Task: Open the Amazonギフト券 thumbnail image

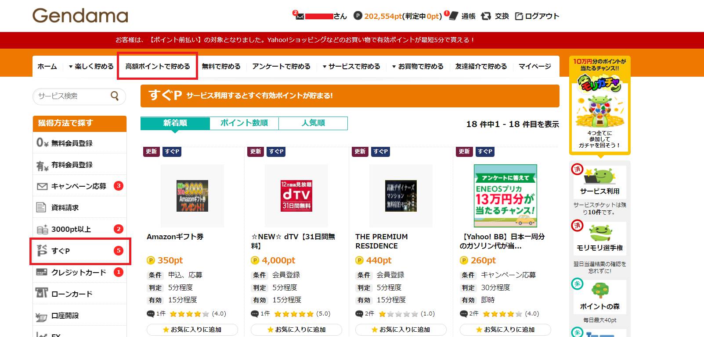Action: [x=192, y=196]
